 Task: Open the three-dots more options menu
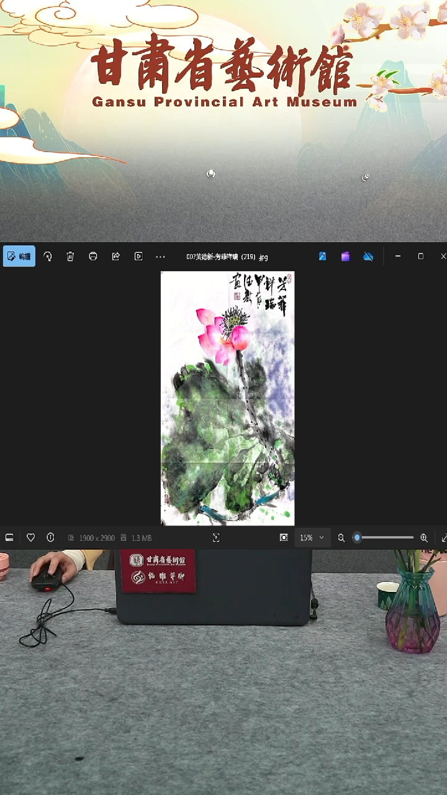point(161,257)
